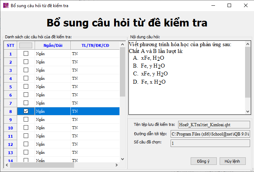Confirm with the Đồng ý button
The height and width of the screenshot is (172, 254).
204,161
